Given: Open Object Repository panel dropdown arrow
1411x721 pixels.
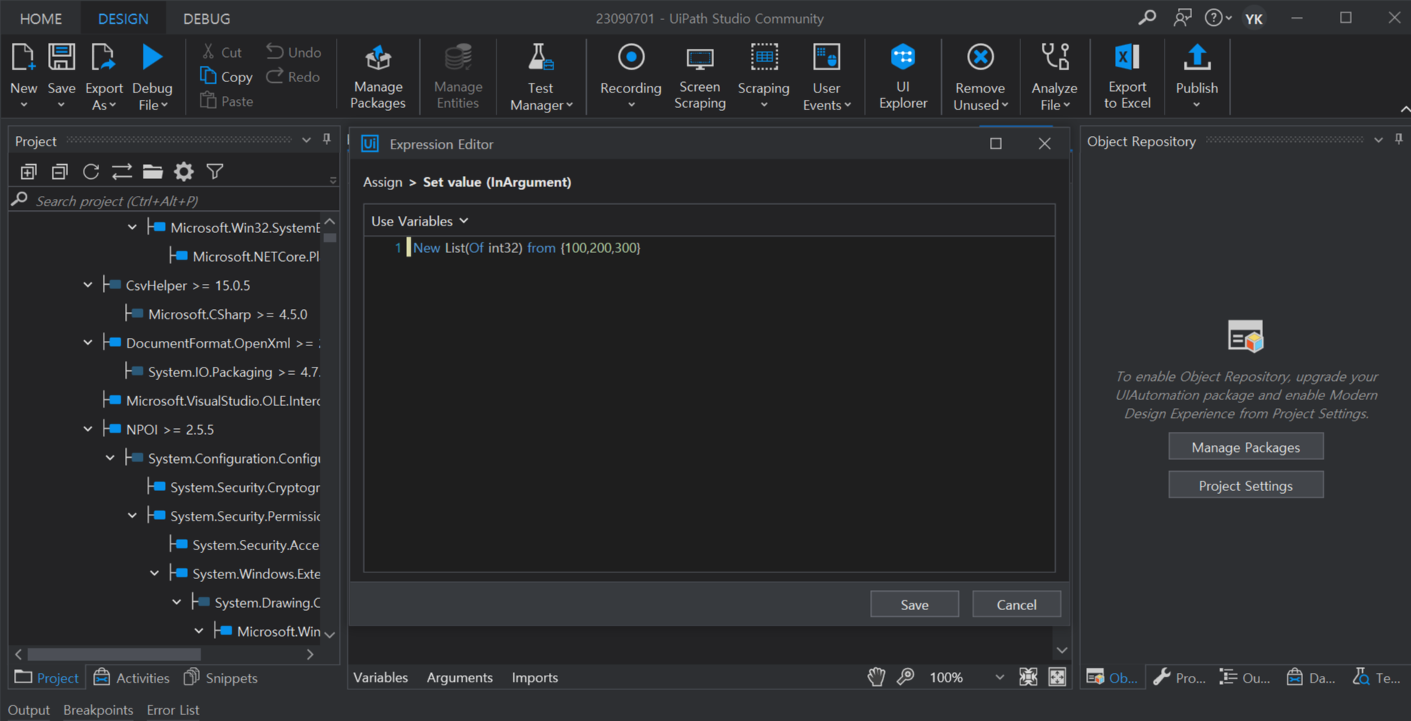Looking at the screenshot, I should pos(1378,140).
